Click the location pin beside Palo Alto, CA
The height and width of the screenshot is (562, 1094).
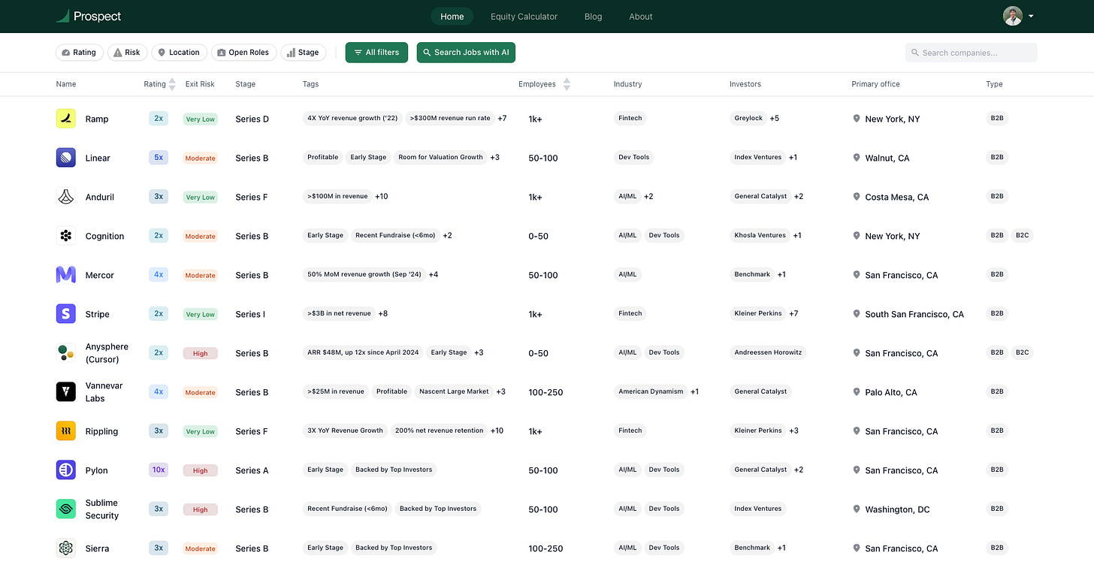click(857, 392)
